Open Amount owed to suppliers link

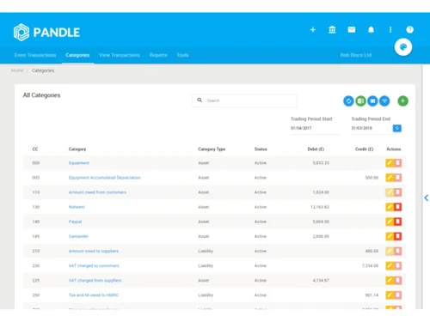click(x=94, y=251)
